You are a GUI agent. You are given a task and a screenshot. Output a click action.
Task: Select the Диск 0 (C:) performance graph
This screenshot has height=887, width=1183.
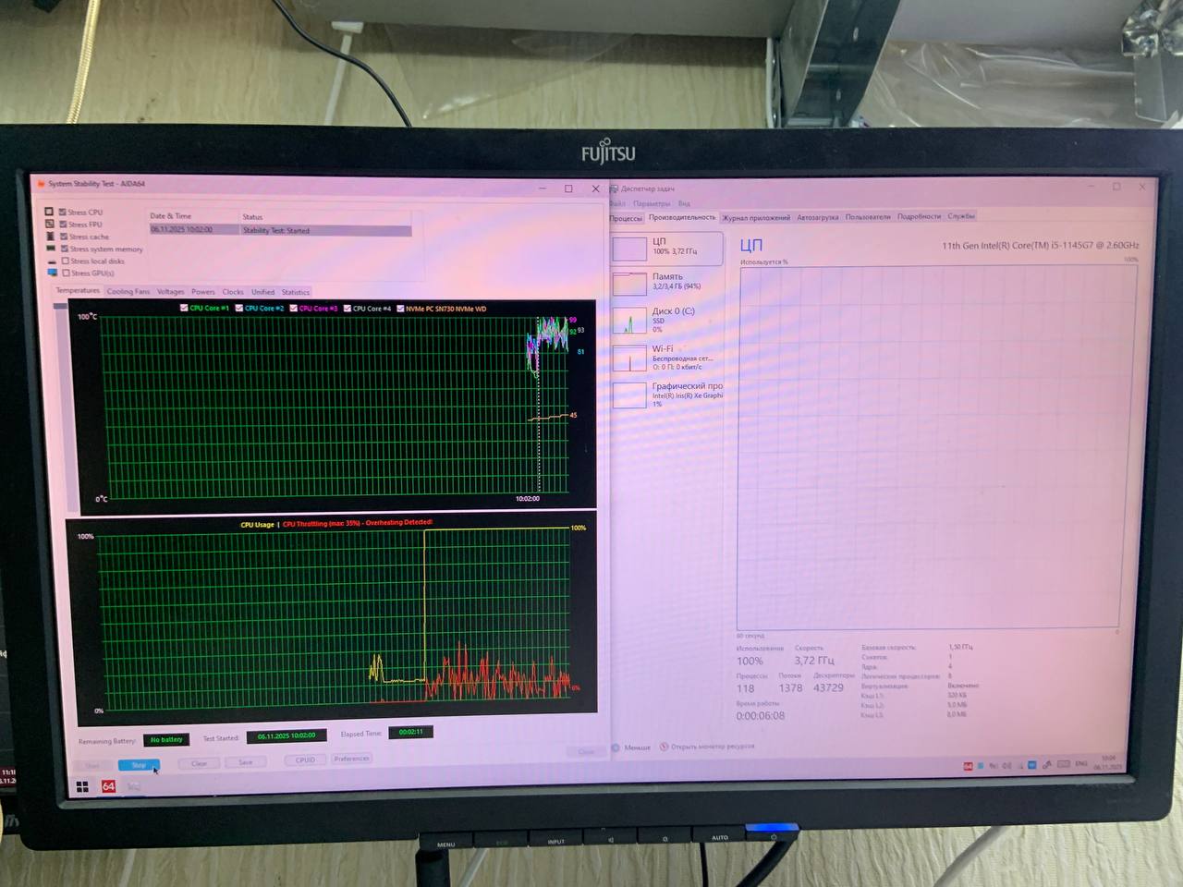click(629, 321)
